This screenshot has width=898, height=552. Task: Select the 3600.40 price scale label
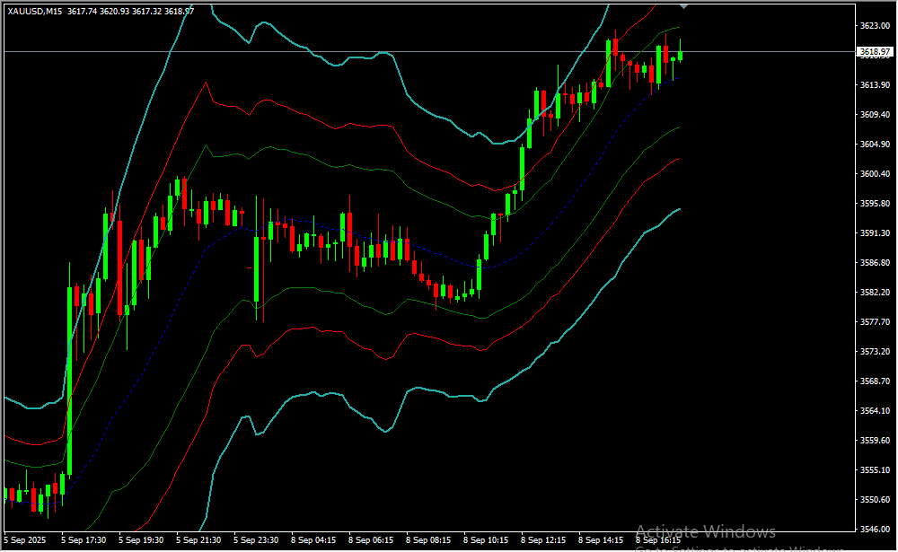[873, 174]
